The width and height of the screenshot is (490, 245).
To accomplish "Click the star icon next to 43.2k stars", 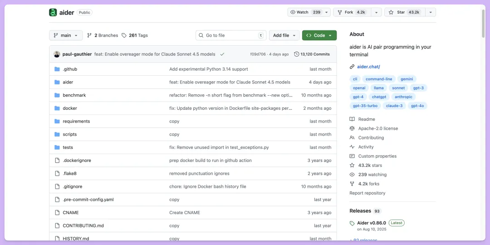I will pyautogui.click(x=352, y=165).
